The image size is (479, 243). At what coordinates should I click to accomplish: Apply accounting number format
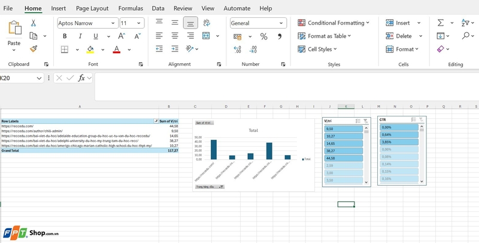(238, 37)
